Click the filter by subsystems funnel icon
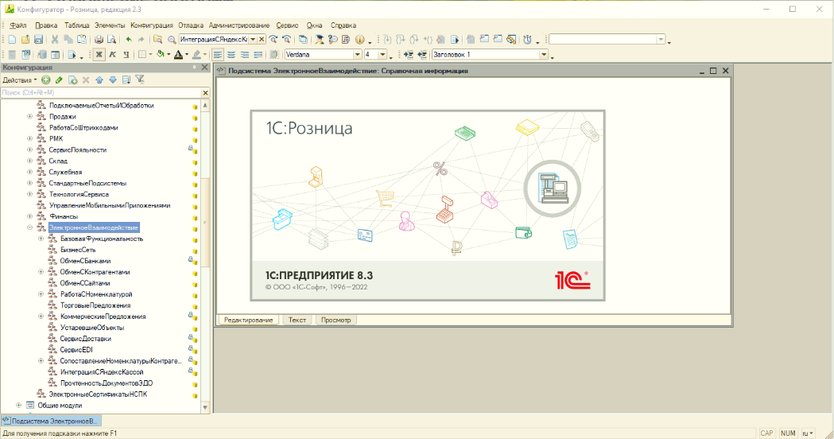 [x=140, y=80]
